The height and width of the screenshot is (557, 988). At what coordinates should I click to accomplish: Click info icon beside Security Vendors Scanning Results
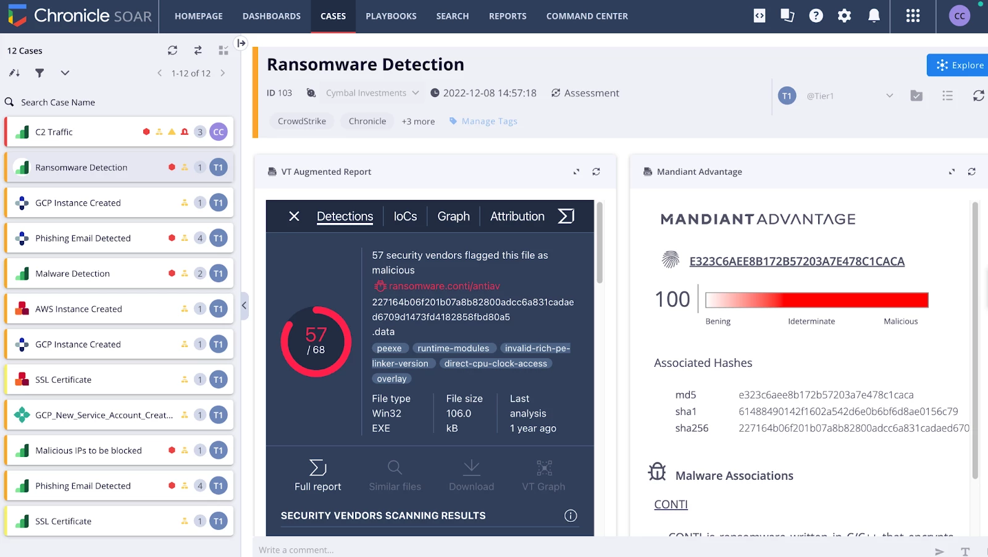point(571,516)
